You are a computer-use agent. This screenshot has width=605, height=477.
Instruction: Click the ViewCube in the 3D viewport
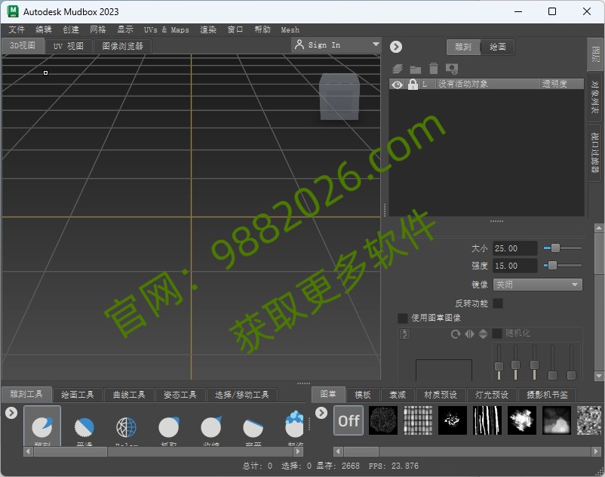(339, 97)
